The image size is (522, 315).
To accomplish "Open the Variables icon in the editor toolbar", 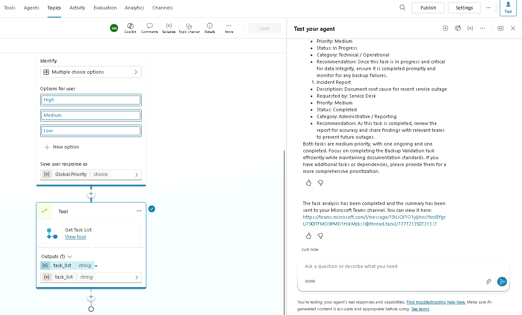I will coord(169,28).
